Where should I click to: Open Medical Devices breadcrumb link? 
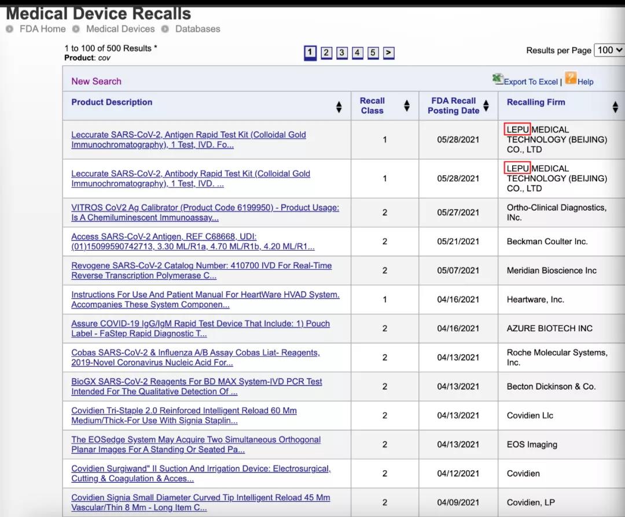click(x=120, y=29)
